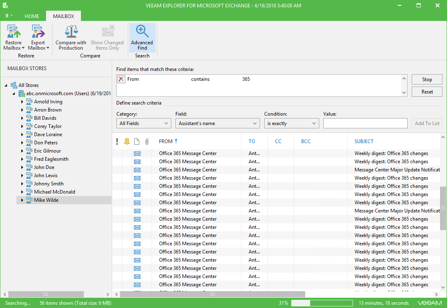Open Compare with Production
This screenshot has height=308, width=447.
click(x=71, y=38)
